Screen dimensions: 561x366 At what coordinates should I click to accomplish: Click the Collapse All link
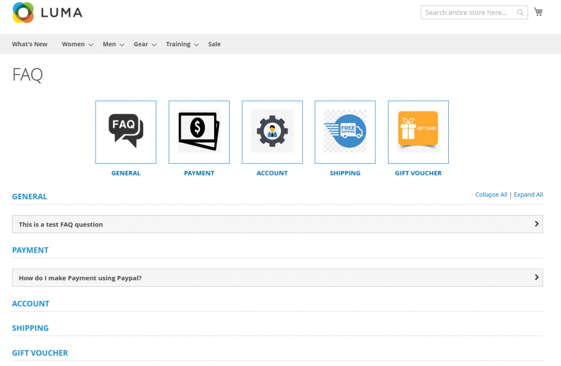(x=491, y=194)
